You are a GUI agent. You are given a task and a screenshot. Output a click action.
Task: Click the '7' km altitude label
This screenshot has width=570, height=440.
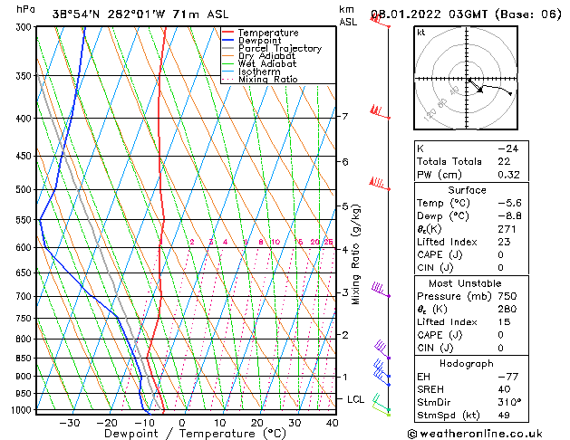(x=344, y=117)
